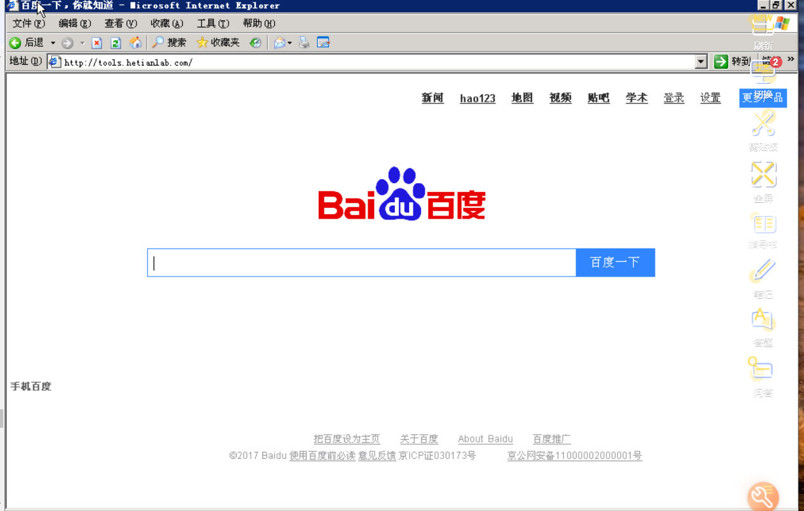Click the Baidu logo image

click(x=401, y=193)
